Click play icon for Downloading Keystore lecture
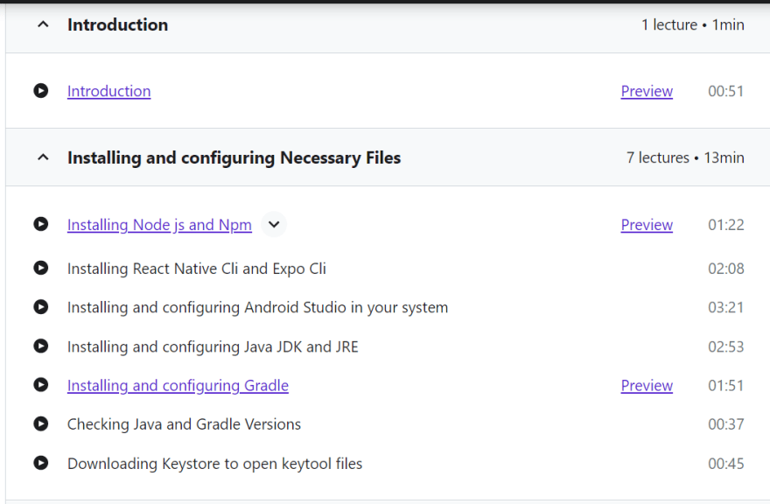Screen dimensions: 770x504 [x=41, y=463]
